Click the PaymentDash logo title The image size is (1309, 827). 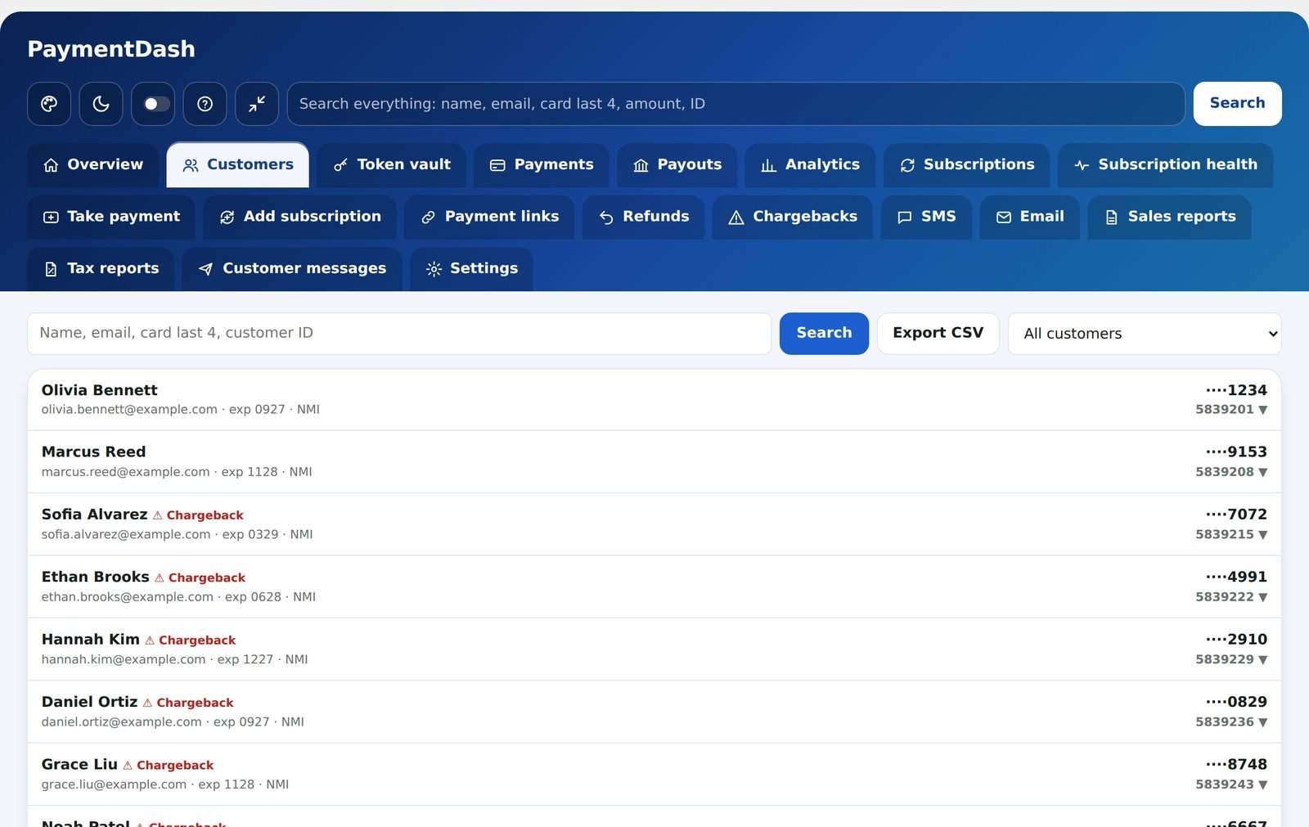(x=111, y=49)
